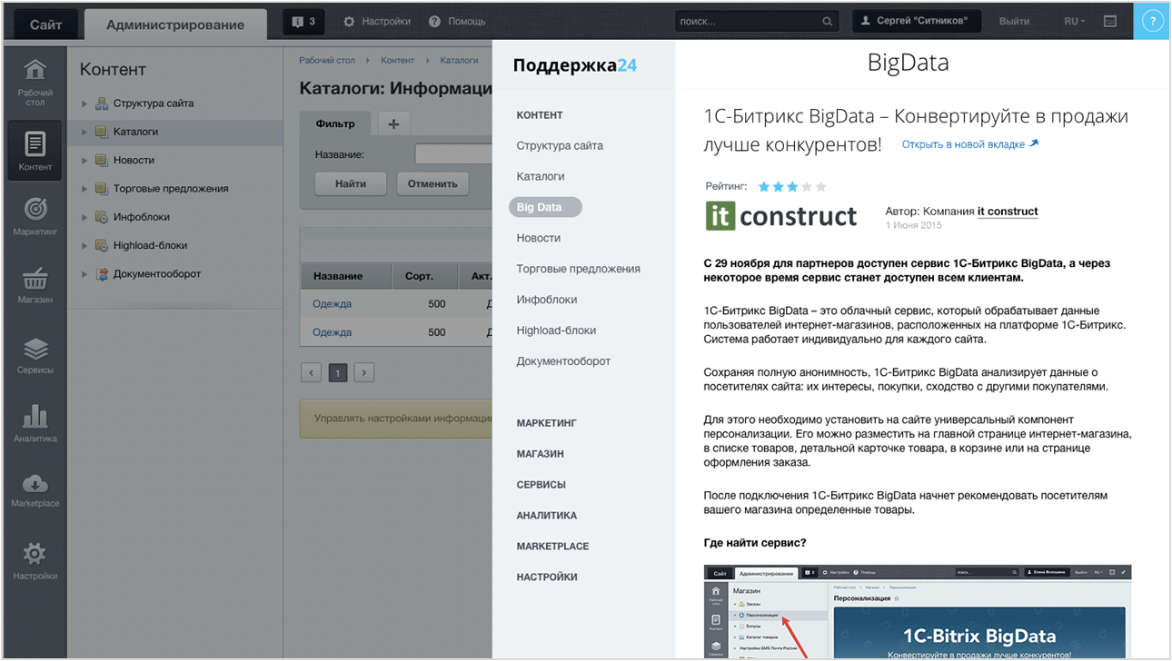
Task: Click the Отменить filter button
Action: click(x=432, y=183)
